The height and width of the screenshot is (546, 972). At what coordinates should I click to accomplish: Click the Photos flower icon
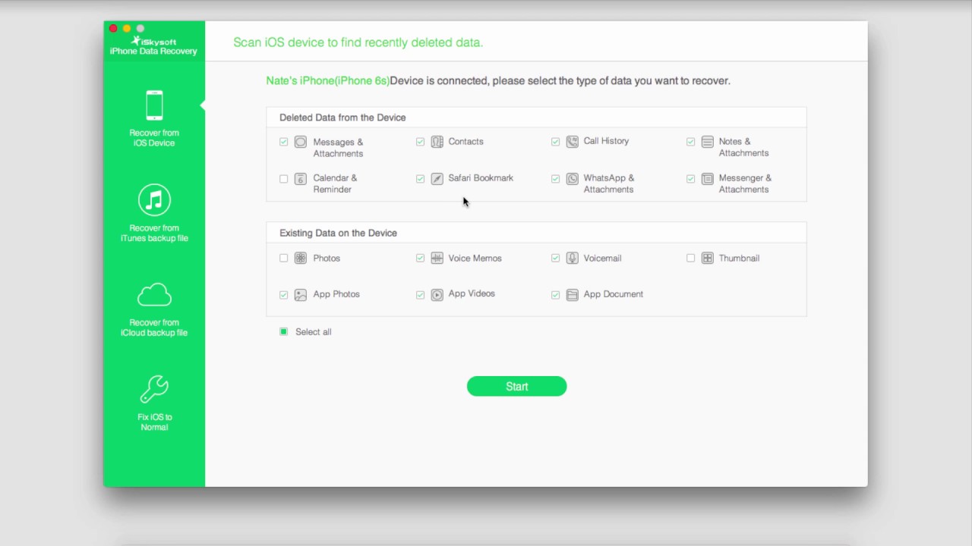tap(301, 258)
